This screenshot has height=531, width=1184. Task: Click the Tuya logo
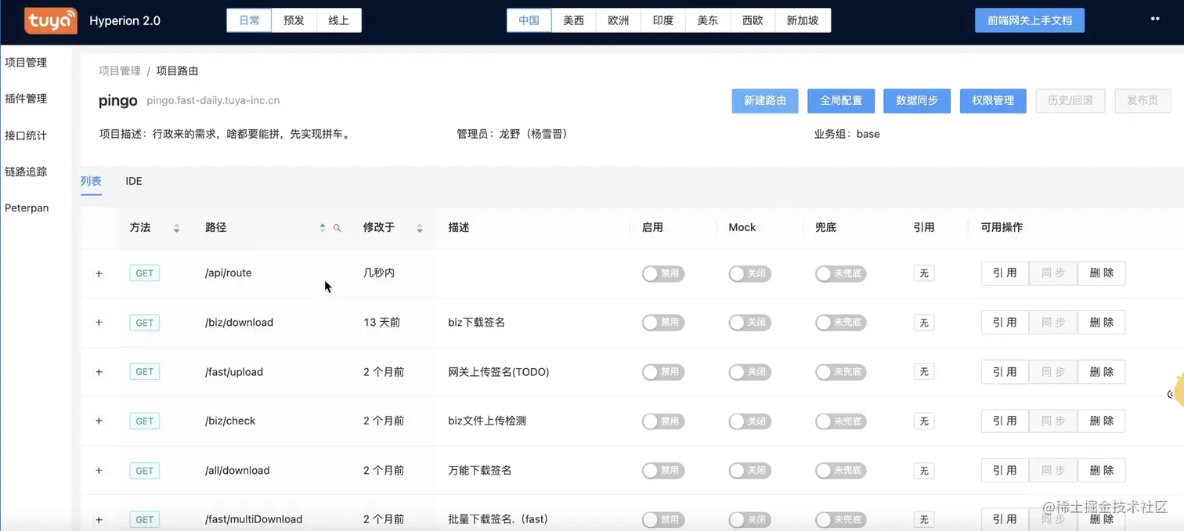[x=51, y=21]
